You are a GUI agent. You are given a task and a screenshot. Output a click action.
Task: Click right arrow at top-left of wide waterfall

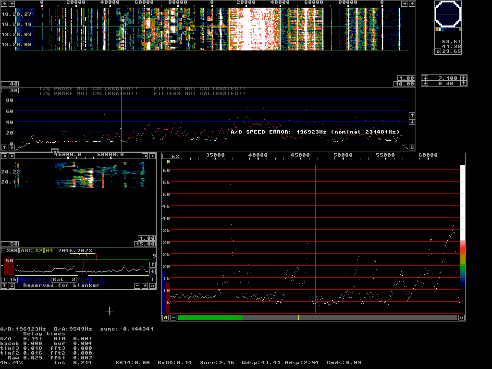click(x=4, y=4)
